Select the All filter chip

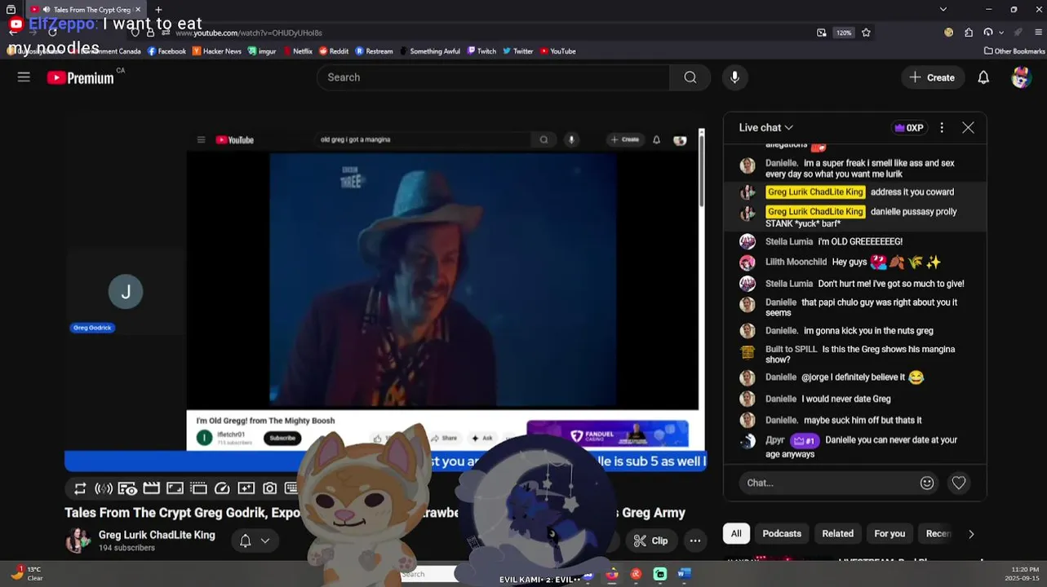[736, 534]
